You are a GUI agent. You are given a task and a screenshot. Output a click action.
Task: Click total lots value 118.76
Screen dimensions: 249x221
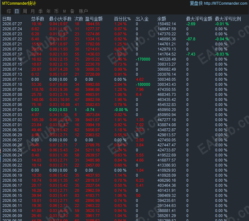(37, 90)
